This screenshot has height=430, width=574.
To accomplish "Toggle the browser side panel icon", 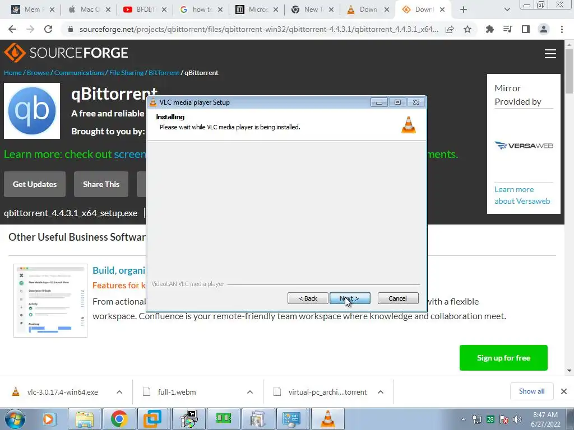I will 526,29.
